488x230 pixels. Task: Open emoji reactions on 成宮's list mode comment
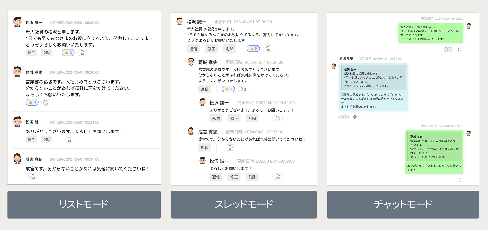coord(33,176)
